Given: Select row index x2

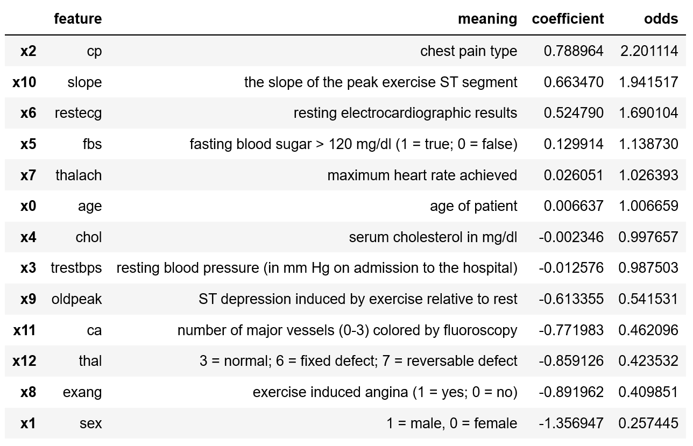Looking at the screenshot, I should pyautogui.click(x=28, y=51).
